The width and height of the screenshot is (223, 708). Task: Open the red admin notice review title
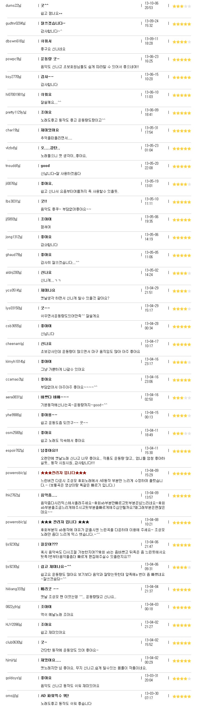tap(64, 473)
